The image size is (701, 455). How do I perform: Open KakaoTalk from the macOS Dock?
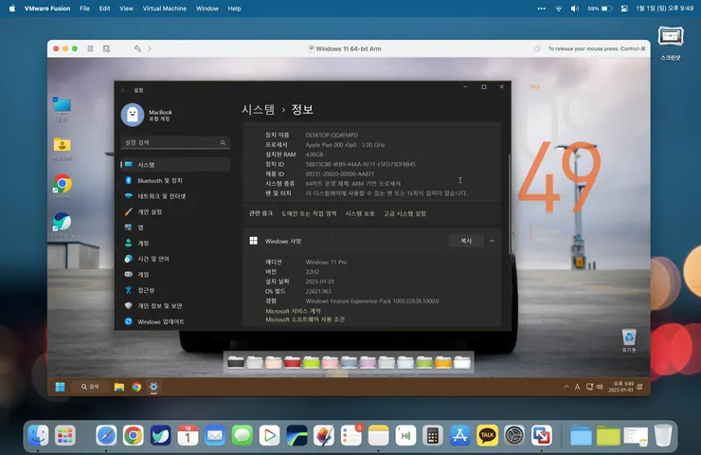click(x=487, y=435)
